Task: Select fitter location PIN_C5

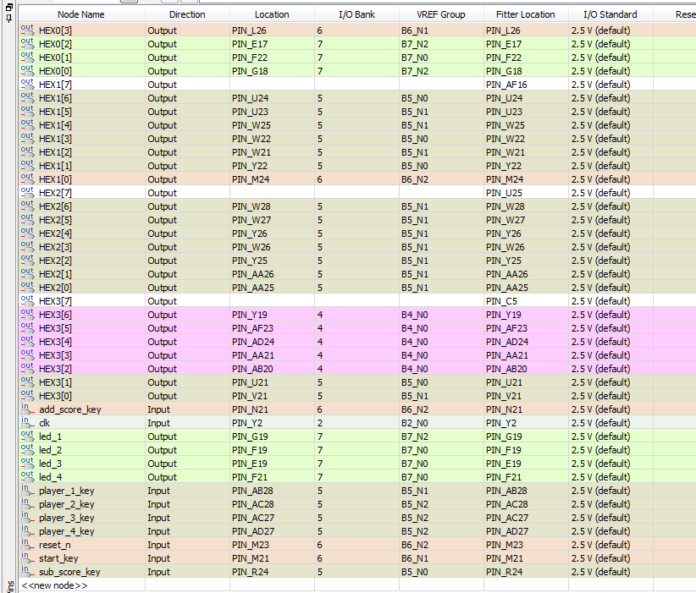Action: pyautogui.click(x=526, y=300)
